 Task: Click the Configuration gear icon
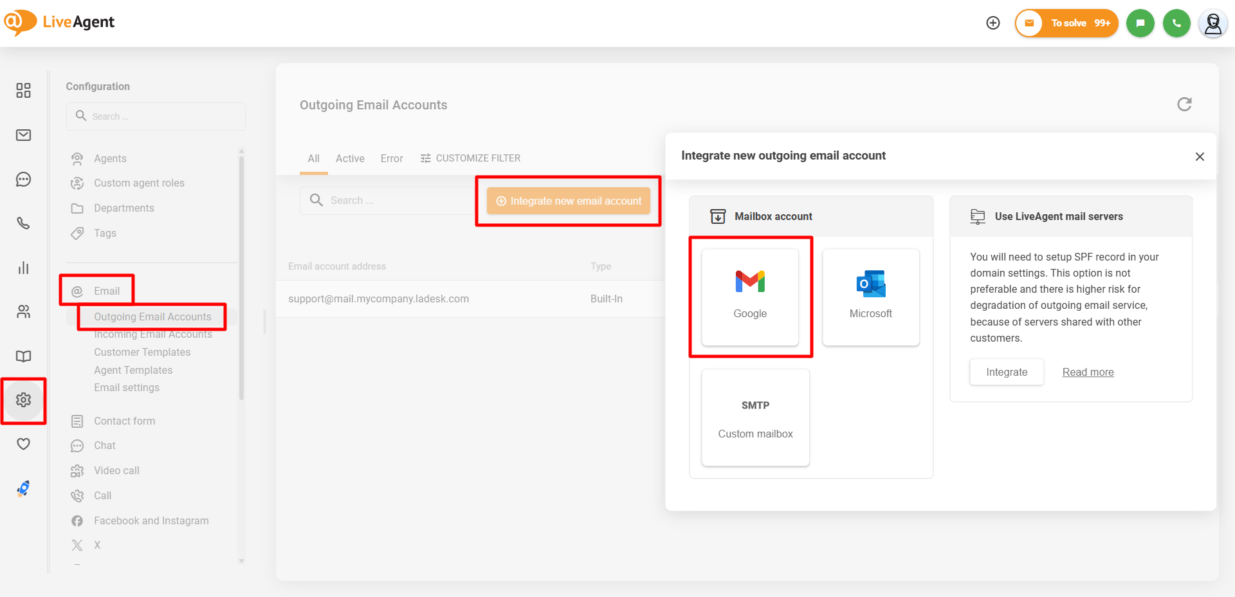click(23, 400)
